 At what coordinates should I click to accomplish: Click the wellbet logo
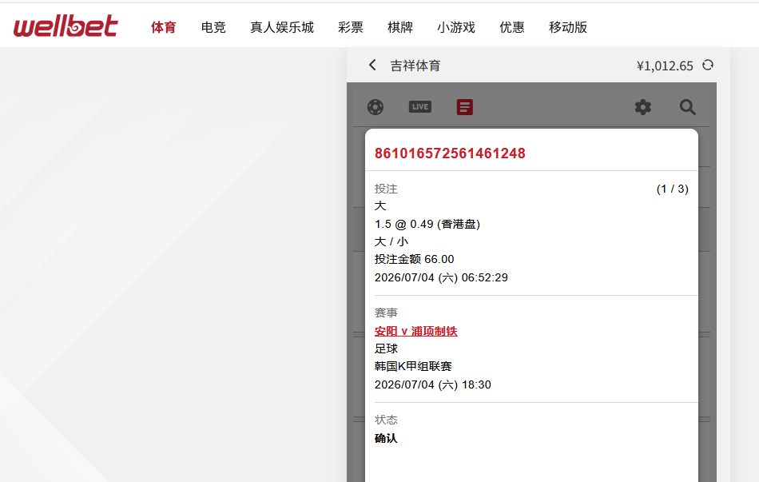(x=66, y=26)
